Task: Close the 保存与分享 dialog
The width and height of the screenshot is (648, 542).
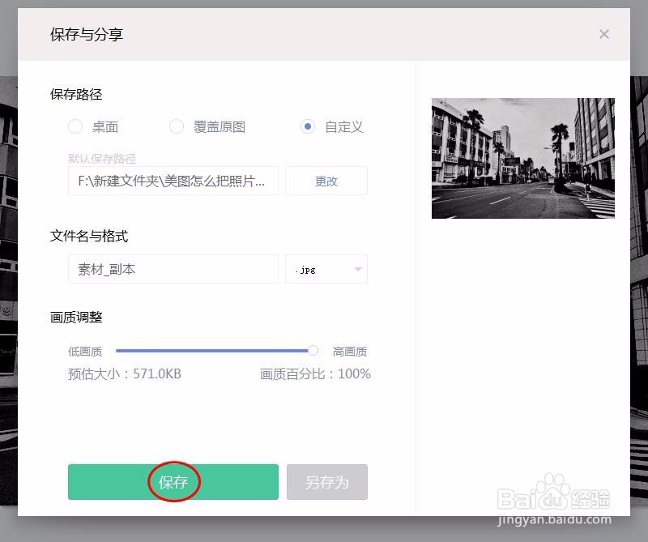Action: tap(603, 34)
